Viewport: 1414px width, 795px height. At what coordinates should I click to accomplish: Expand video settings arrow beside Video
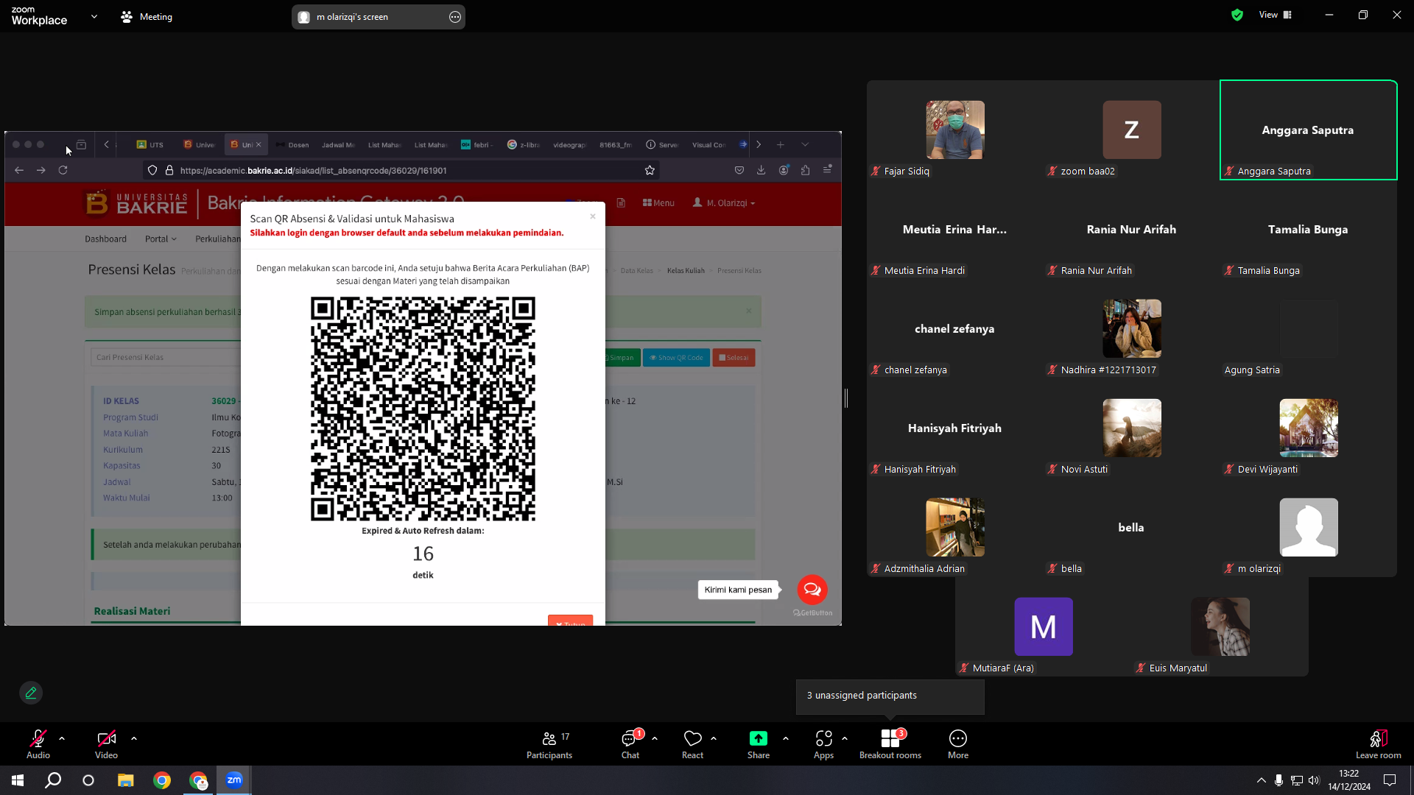pyautogui.click(x=134, y=738)
